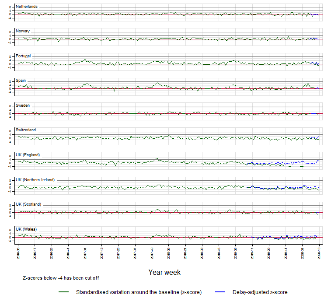Click the Netherlands panel label
The image size is (331, 298).
tap(27, 7)
